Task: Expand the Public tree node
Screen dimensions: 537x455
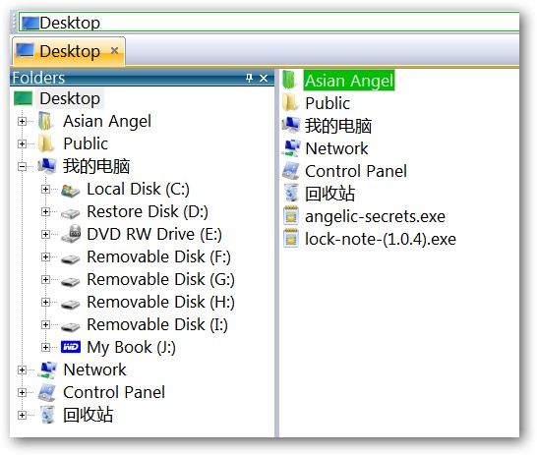Action: pyautogui.click(x=22, y=143)
